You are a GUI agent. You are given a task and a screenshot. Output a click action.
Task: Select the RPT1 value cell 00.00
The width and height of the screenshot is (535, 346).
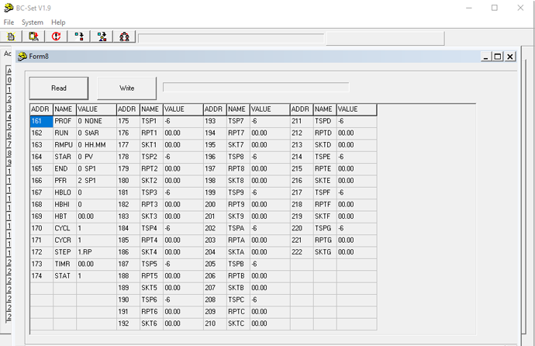tap(183, 133)
